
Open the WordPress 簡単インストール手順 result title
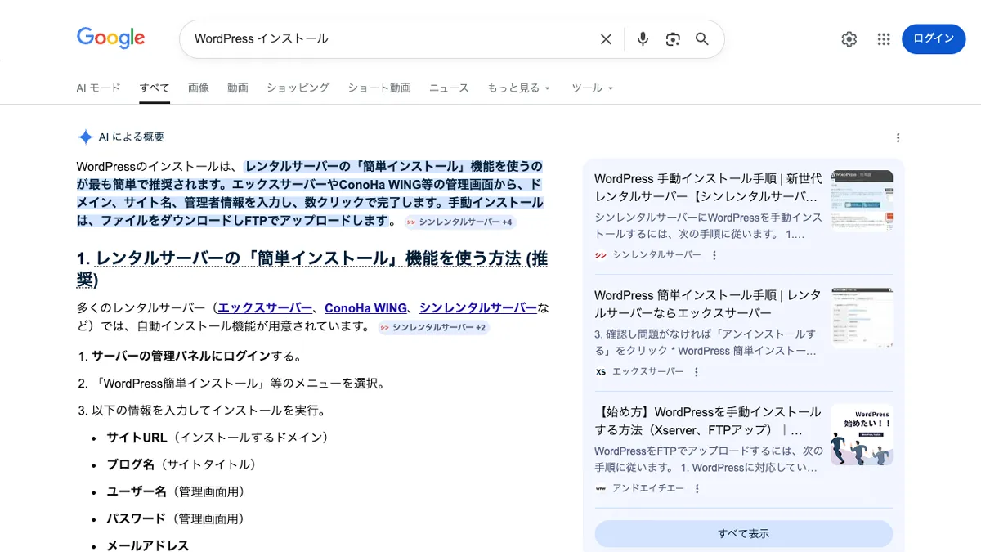(x=708, y=304)
